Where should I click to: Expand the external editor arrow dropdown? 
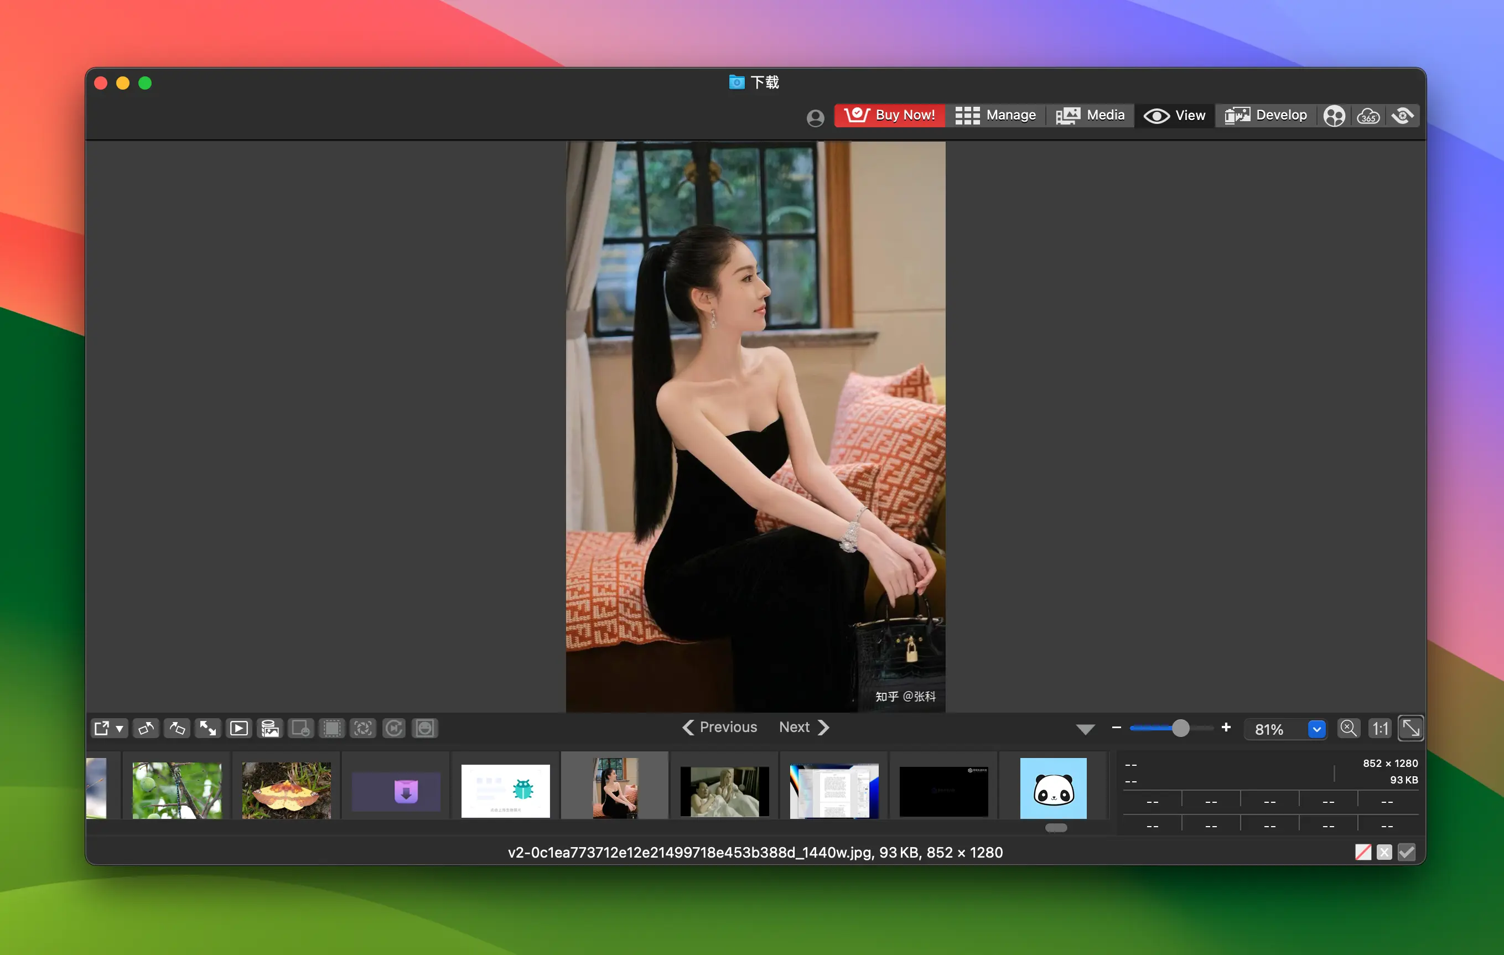[120, 728]
